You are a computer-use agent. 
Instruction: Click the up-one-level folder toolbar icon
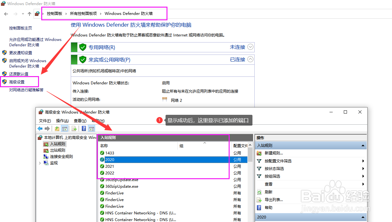coord(57,128)
